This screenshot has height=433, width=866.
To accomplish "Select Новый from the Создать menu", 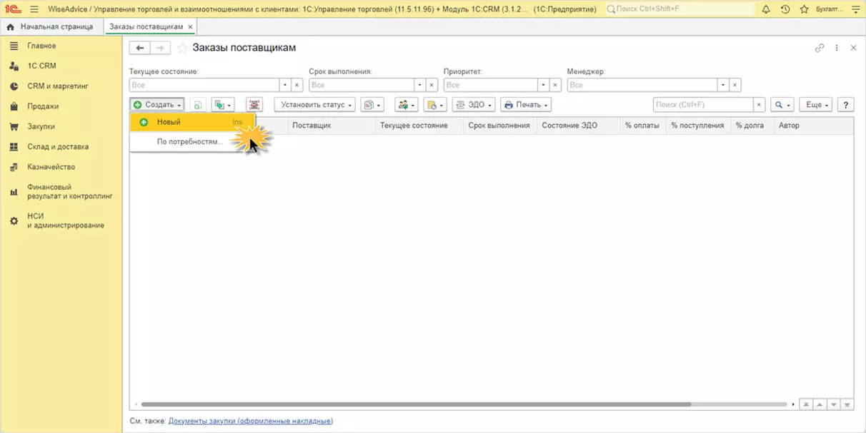I will (x=169, y=122).
